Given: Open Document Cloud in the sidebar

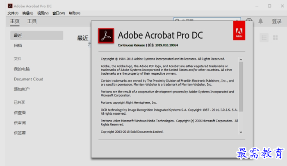Looking at the screenshot, I should (29, 79).
